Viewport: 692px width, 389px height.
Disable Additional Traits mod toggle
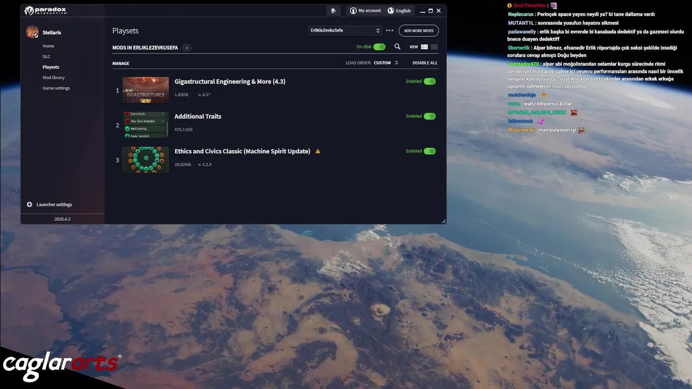click(430, 116)
